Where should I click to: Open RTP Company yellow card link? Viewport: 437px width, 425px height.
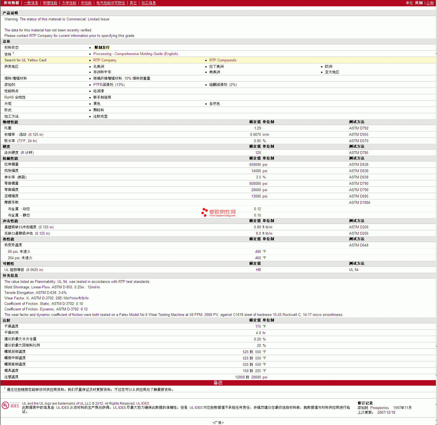[105, 60]
